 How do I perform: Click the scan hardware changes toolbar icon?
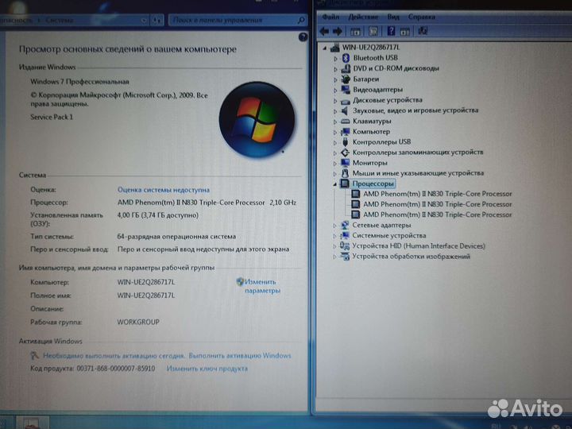[422, 30]
